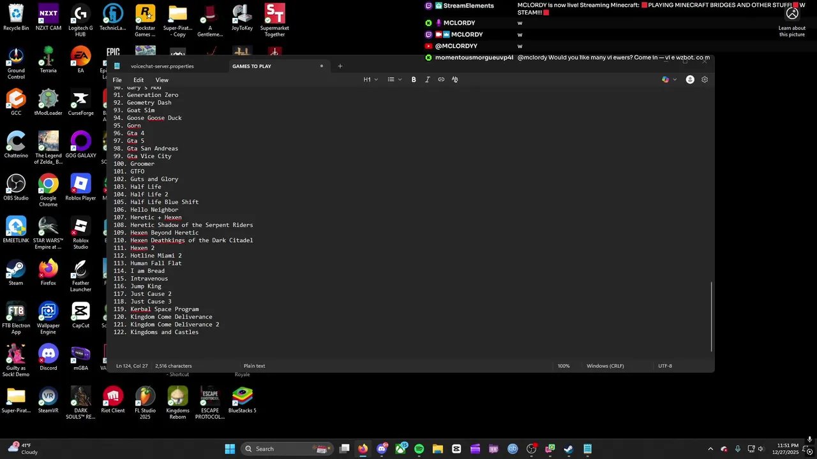
Task: Select the OBS Studio desktop icon
Action: coord(16,187)
